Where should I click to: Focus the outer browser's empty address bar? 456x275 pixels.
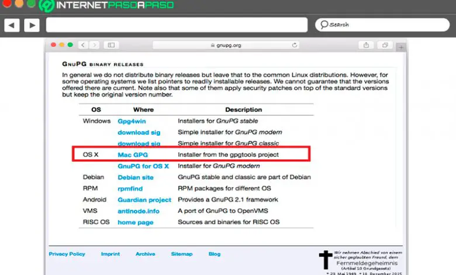coord(177,25)
